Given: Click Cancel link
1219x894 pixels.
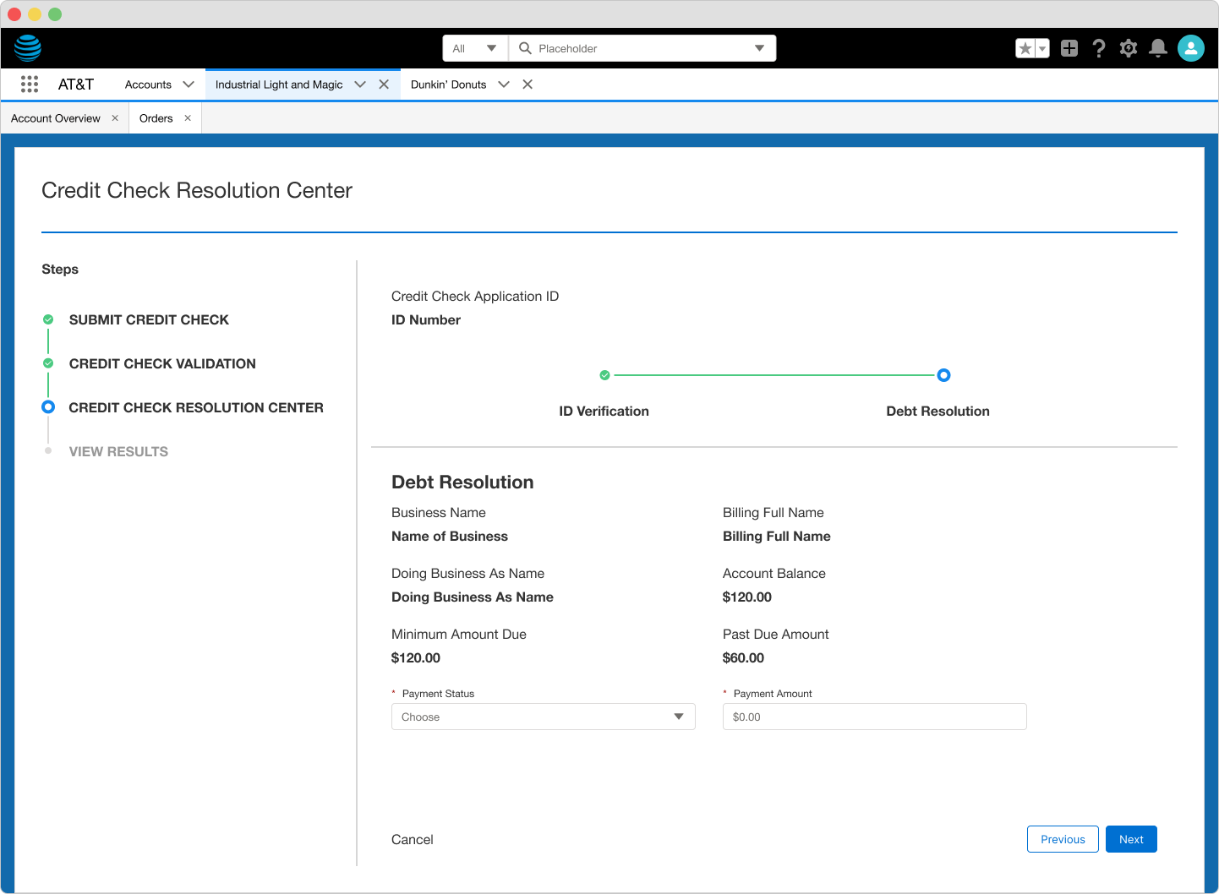Looking at the screenshot, I should tap(413, 839).
